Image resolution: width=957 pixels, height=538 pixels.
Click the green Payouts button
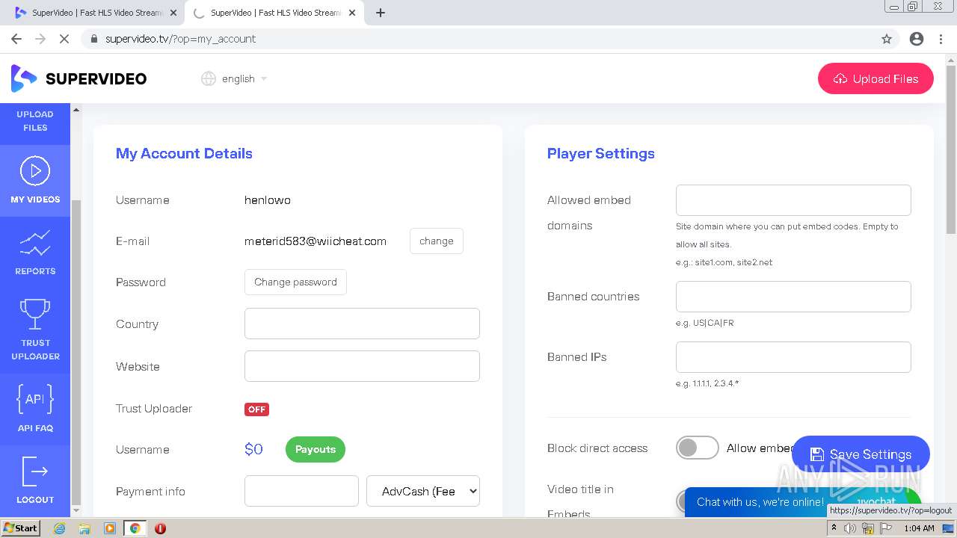pyautogui.click(x=316, y=449)
